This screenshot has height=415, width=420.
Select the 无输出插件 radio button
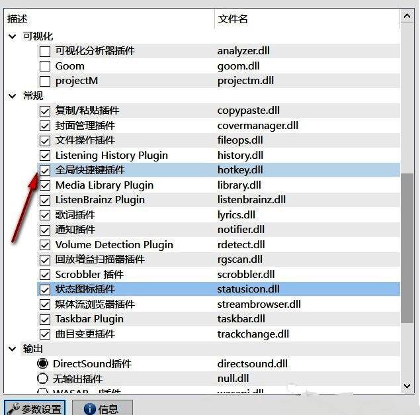click(43, 379)
